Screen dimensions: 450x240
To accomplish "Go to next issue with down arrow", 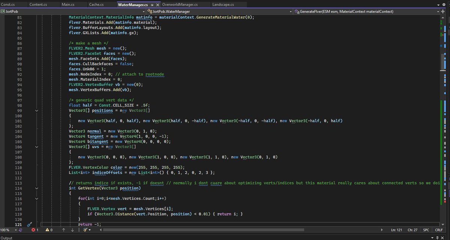I will (72, 230).
